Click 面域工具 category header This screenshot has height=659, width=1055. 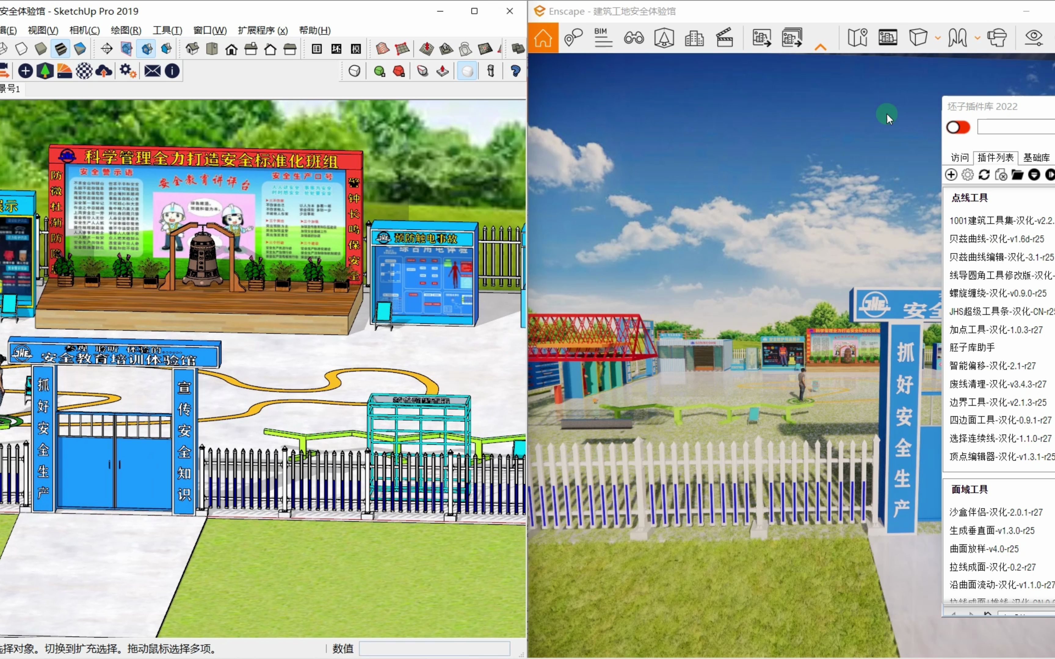pyautogui.click(x=970, y=489)
